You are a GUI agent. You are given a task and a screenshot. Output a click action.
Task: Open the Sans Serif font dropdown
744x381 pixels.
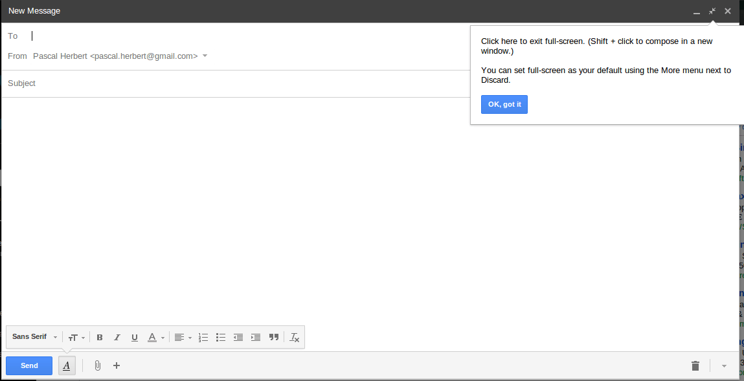[x=35, y=337]
